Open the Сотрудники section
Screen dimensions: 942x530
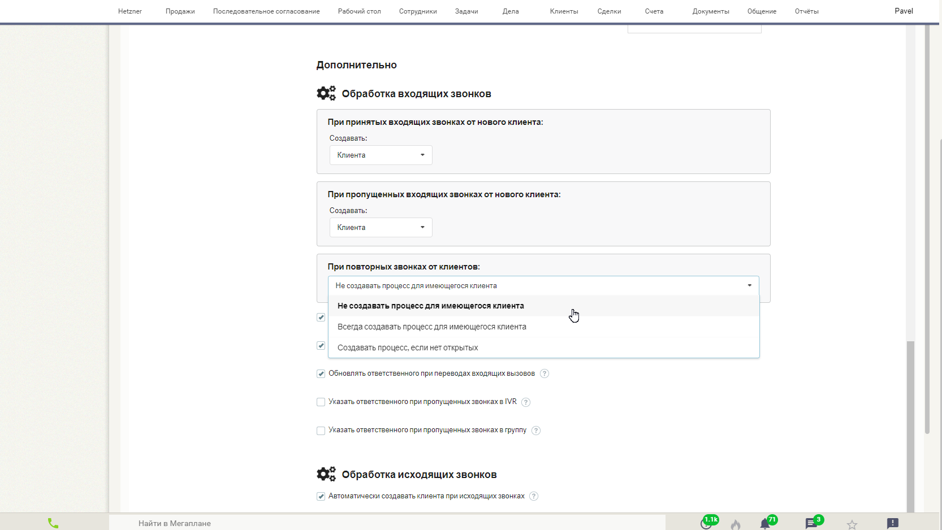(x=418, y=11)
